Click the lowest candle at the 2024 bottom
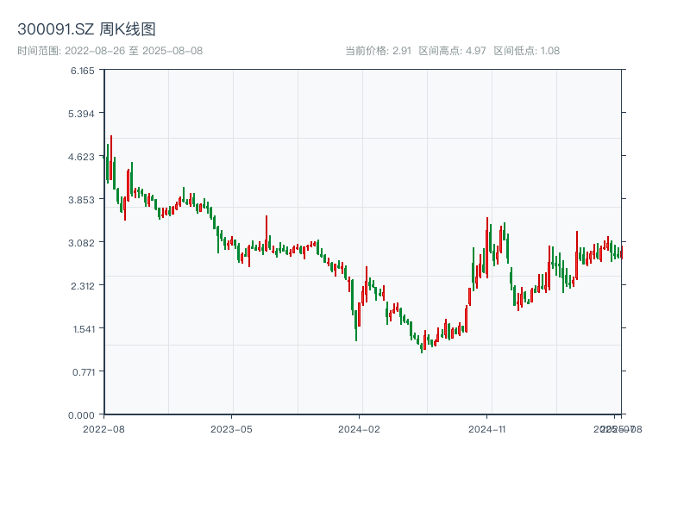This screenshot has width=690, height=517. [x=422, y=345]
